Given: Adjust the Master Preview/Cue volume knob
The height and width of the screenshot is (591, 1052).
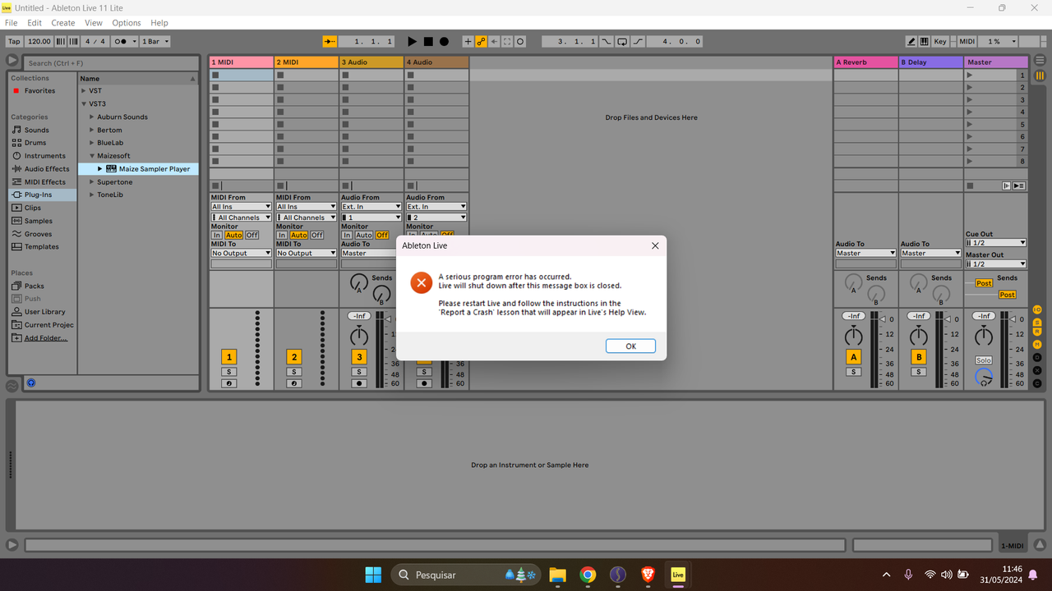Looking at the screenshot, I should coord(984,378).
